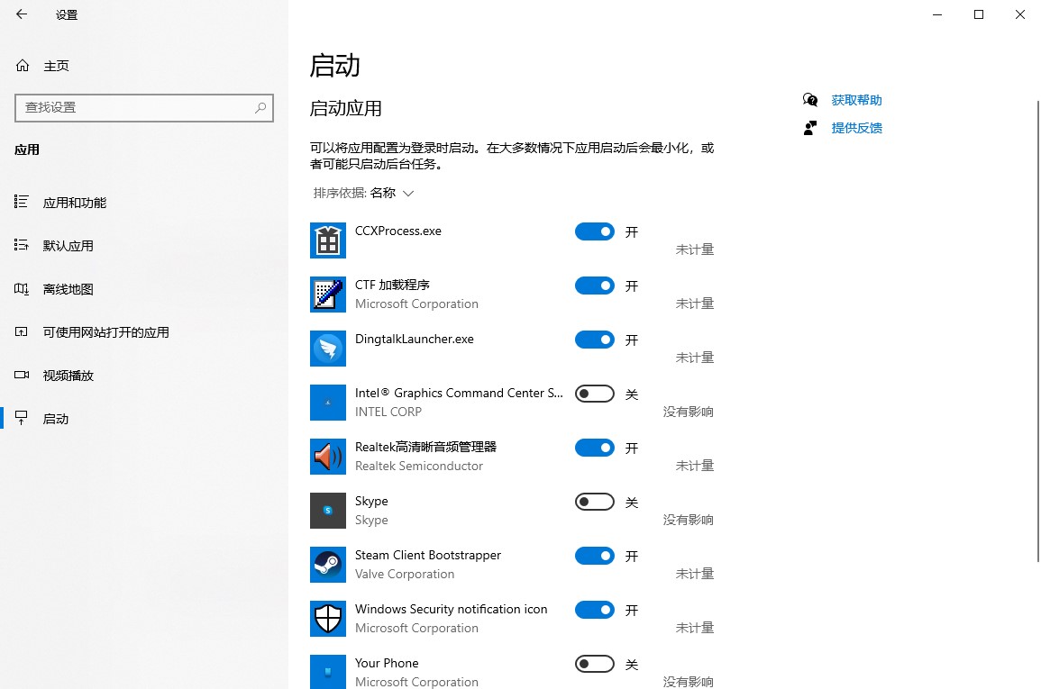
Task: Click the DingtalkLauncher.exe app icon
Action: [328, 349]
